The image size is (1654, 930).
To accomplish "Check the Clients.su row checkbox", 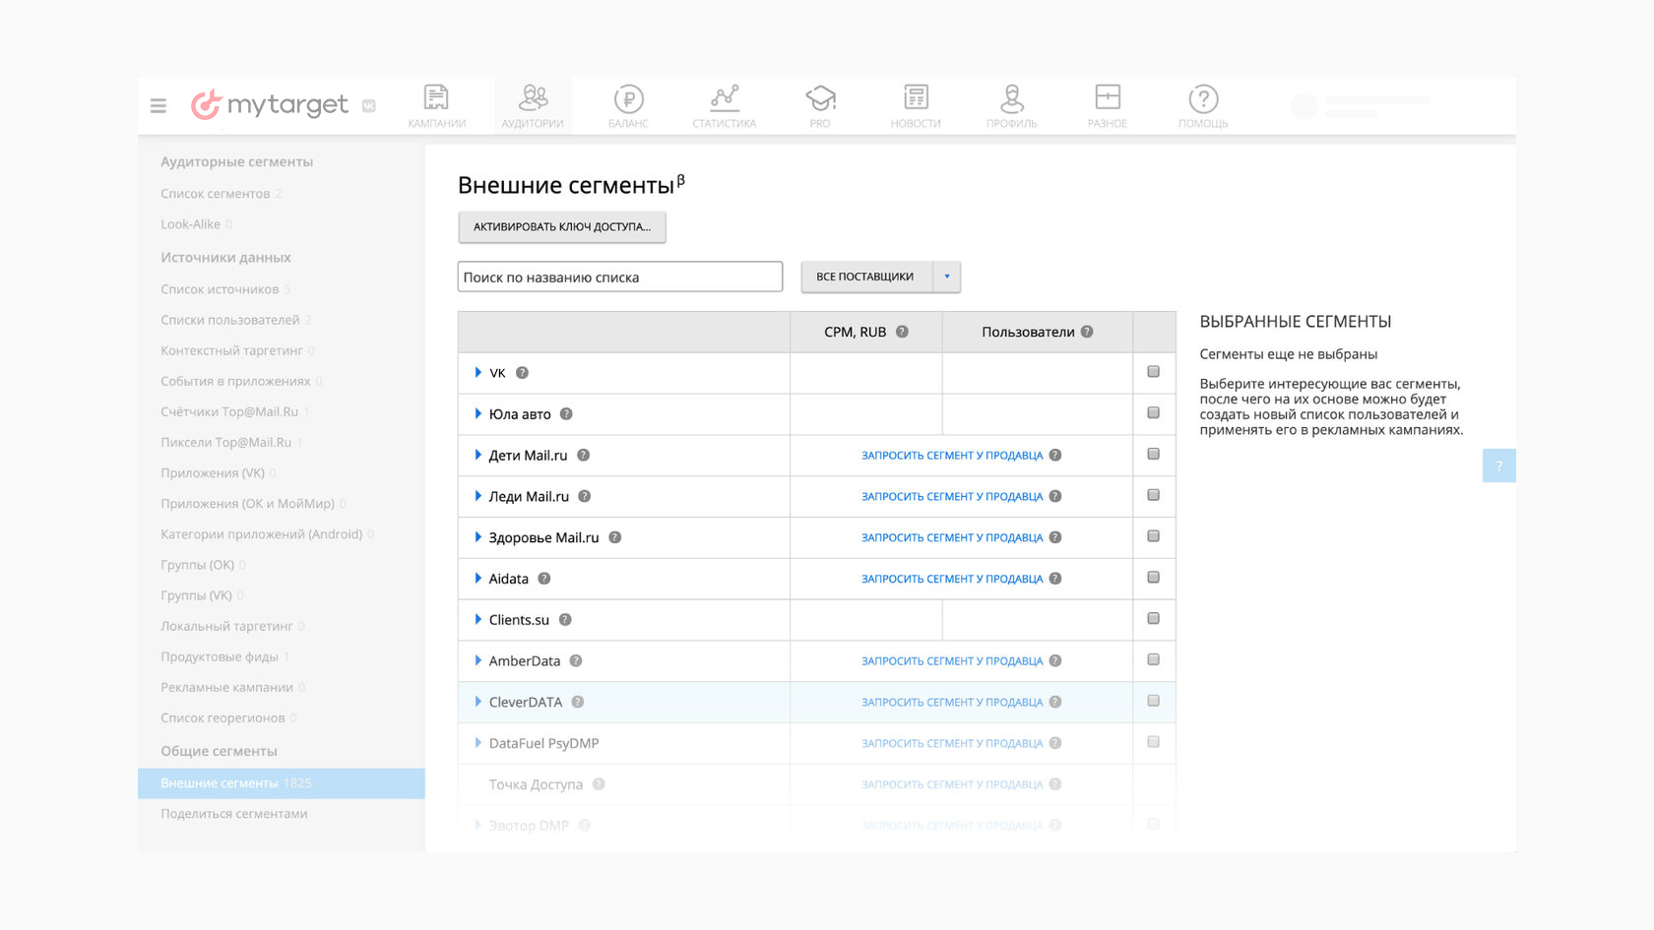I will [x=1153, y=619].
